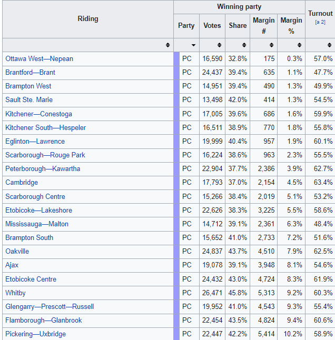This screenshot has height=340, width=335.
Task: Open Cambridge riding link
Action: click(x=22, y=182)
